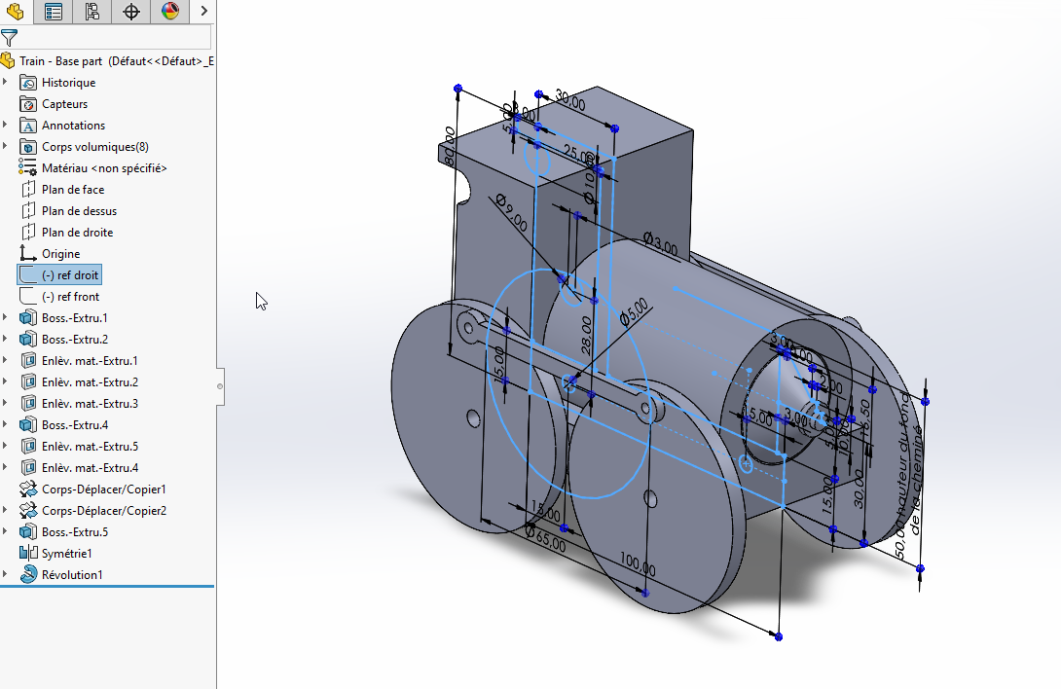Open the DisplayManager color sphere tab
Screen dimensions: 1061x689
(170, 12)
